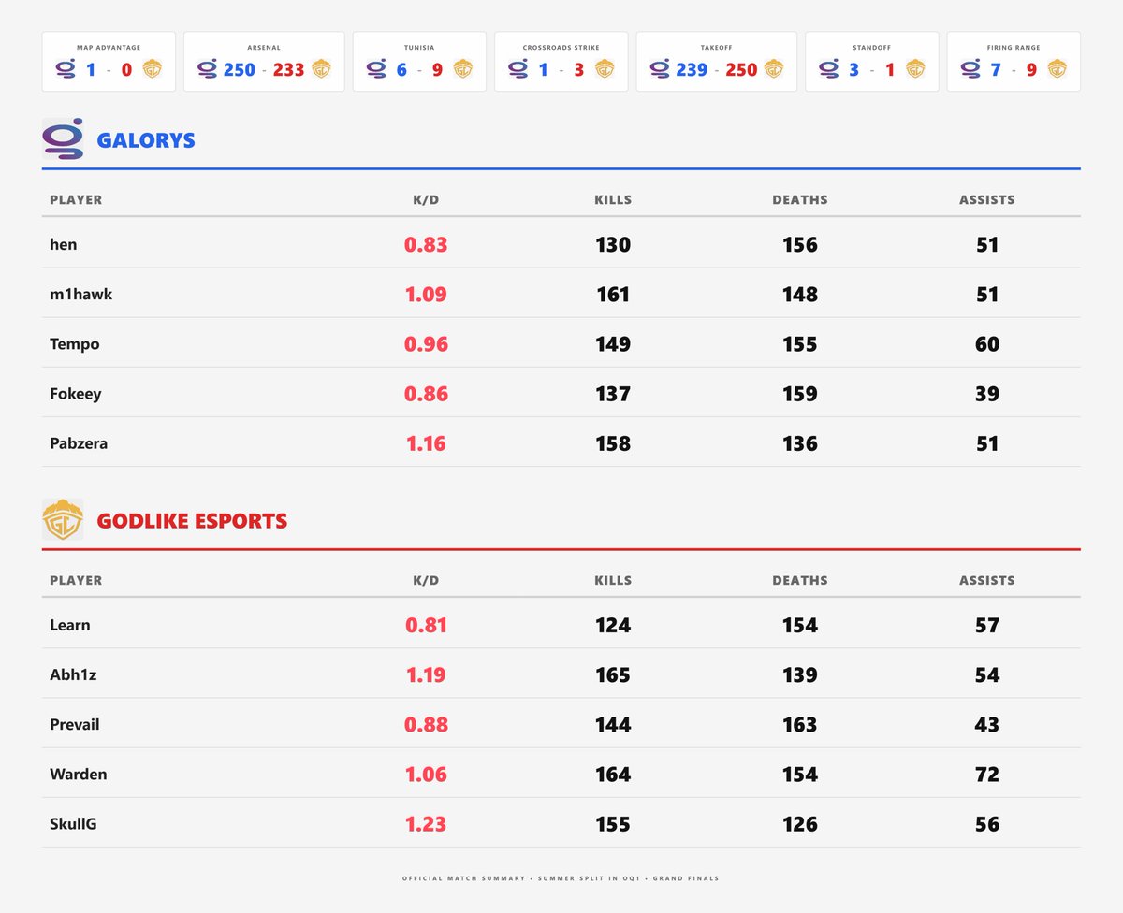Select the Map Advantage label
The width and height of the screenshot is (1123, 913).
point(109,48)
